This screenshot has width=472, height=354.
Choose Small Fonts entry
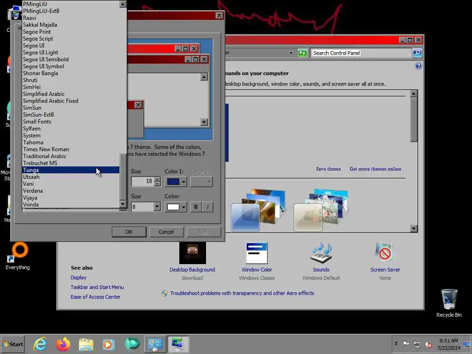[71, 122]
